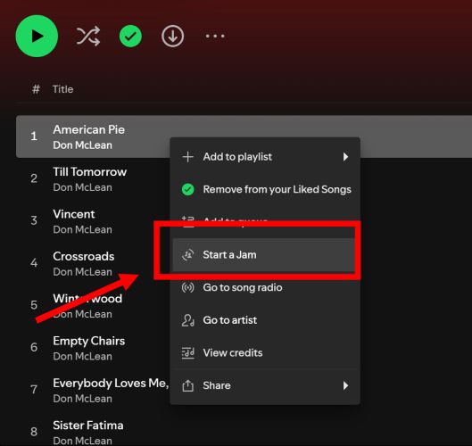The width and height of the screenshot is (472, 446).
Task: Click the artist person icon
Action: pyautogui.click(x=188, y=320)
